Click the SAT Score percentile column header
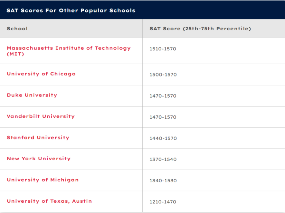 point(200,29)
